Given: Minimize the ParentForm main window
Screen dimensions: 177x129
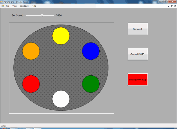Looking at the screenshot, I should [161, 2].
